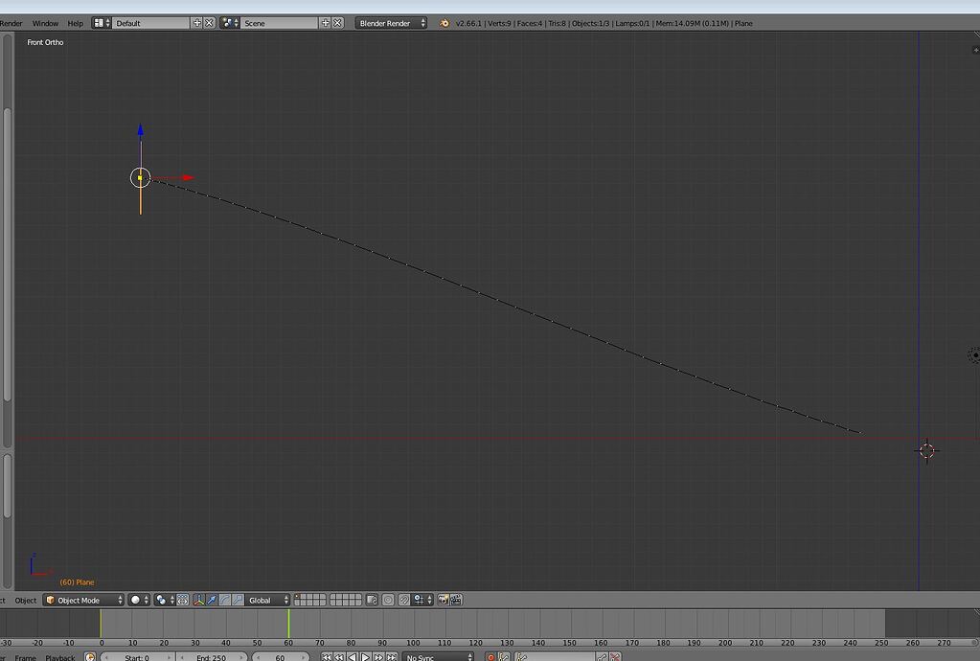Jump to previous keyframe

(x=339, y=657)
